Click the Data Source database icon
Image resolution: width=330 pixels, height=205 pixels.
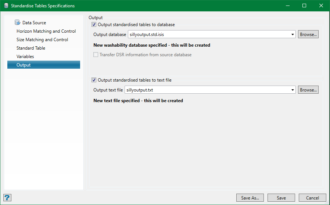tap(18, 23)
